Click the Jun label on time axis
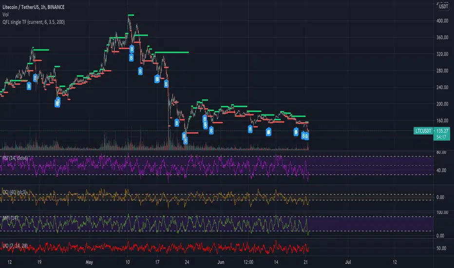This screenshot has width=454, height=268. [221, 262]
